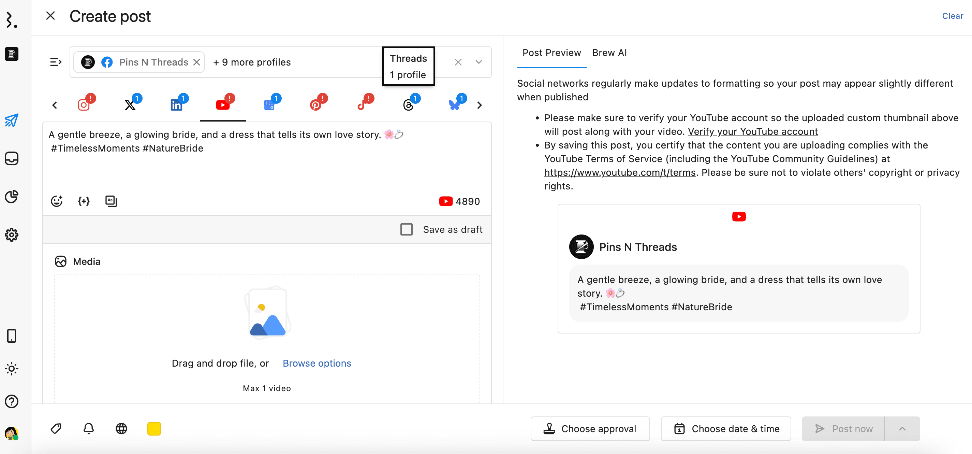Open Inbox from left sidebar
This screenshot has width=972, height=454.
pyautogui.click(x=11, y=158)
